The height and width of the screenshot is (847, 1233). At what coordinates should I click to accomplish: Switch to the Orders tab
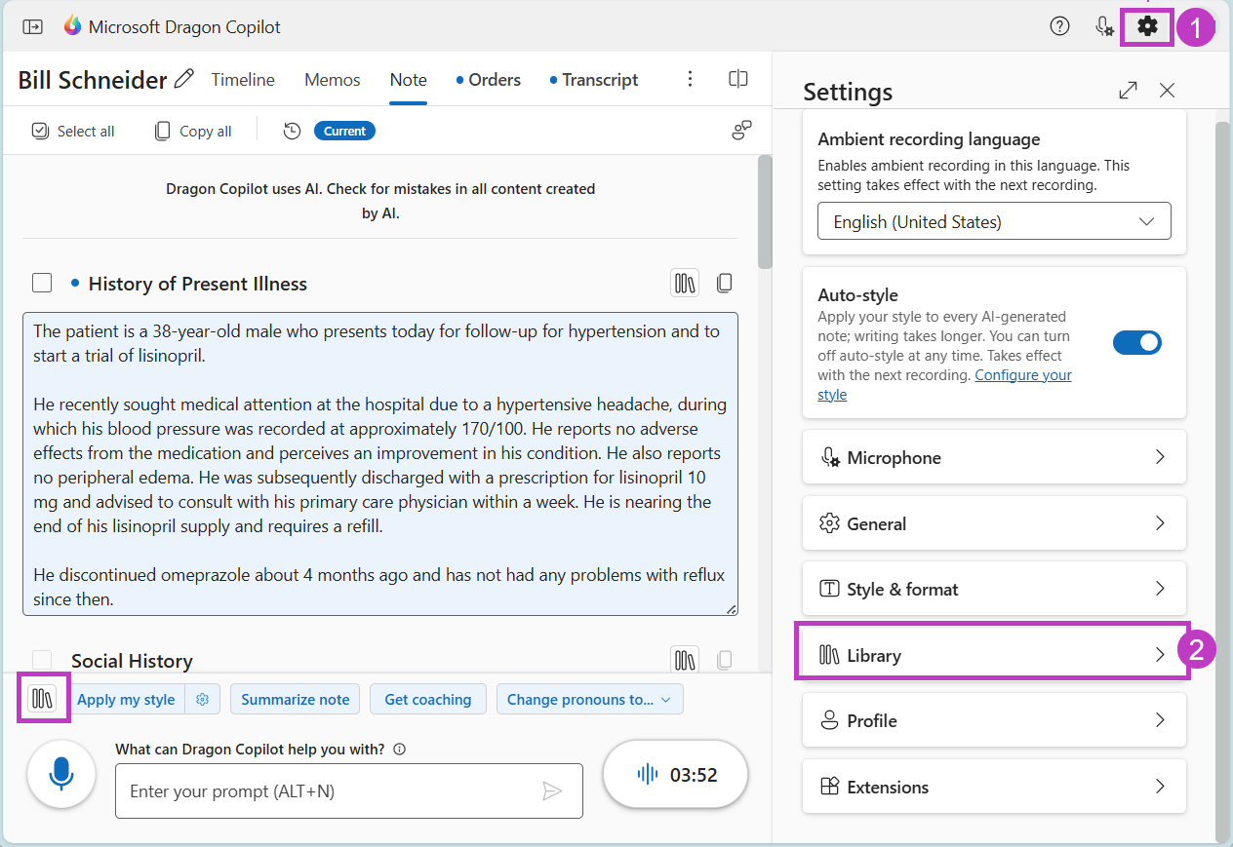tap(489, 80)
